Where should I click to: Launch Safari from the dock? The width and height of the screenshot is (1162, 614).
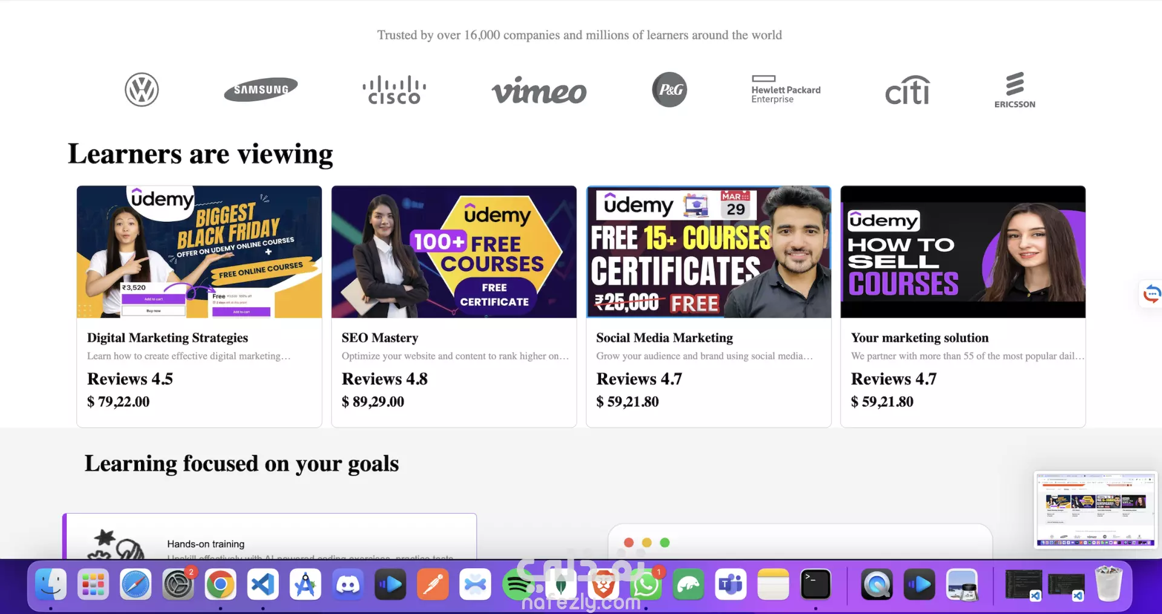click(x=136, y=585)
